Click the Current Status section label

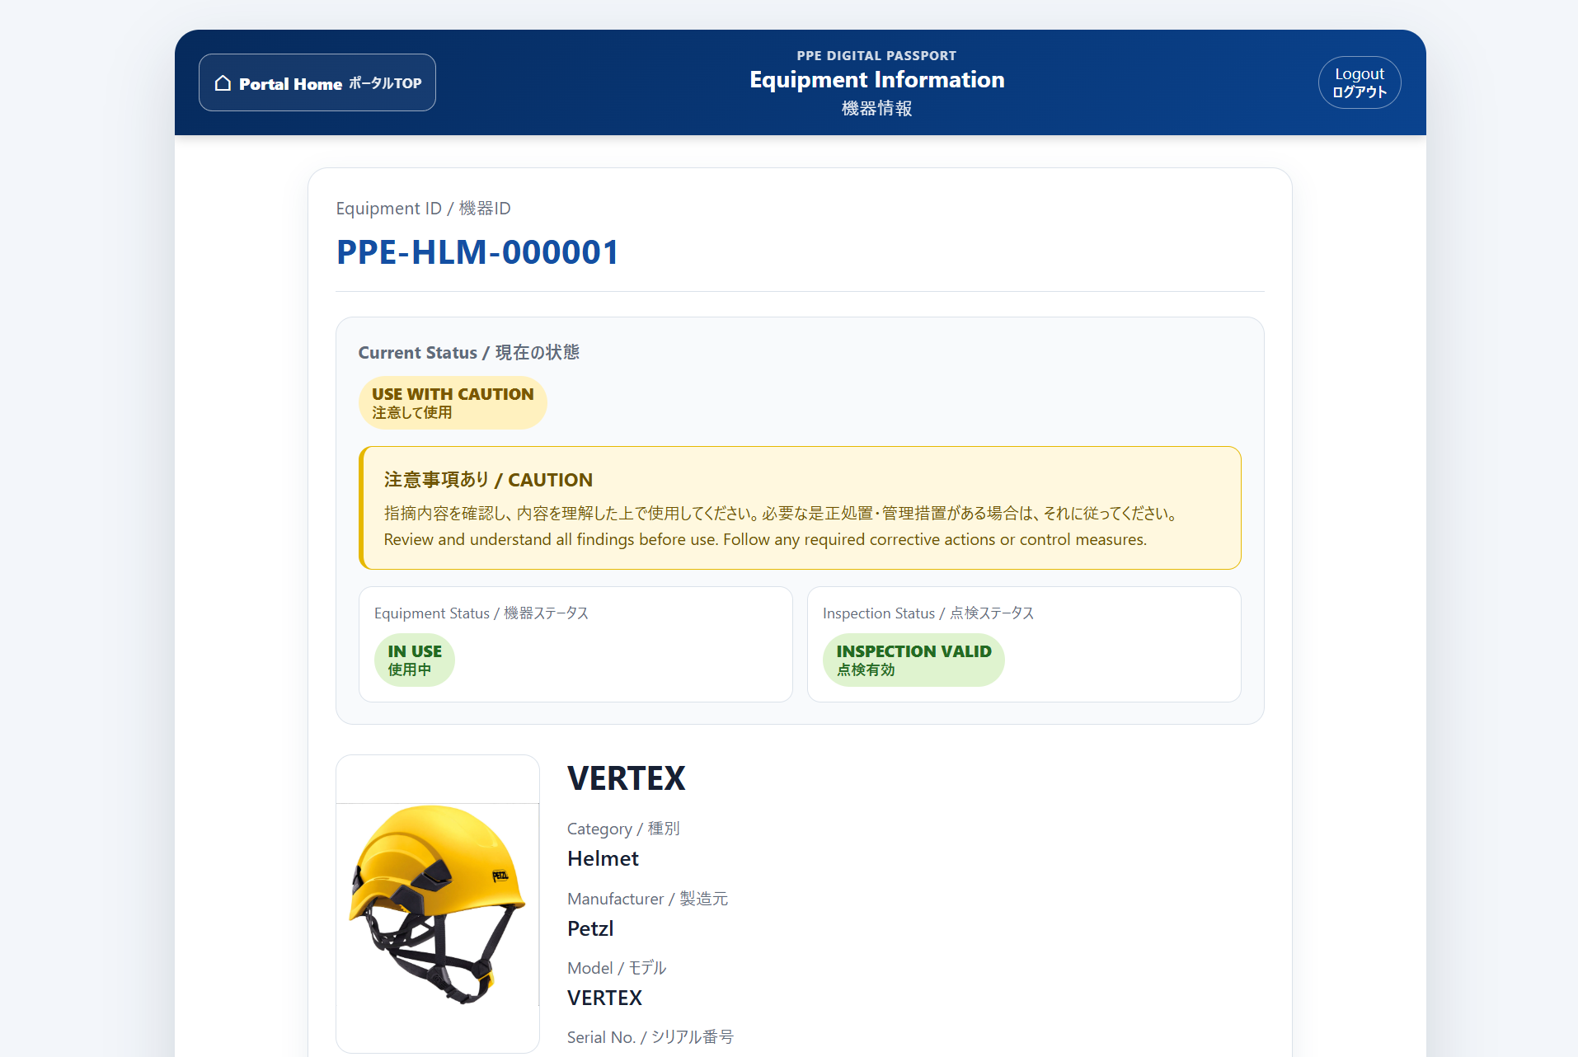click(469, 352)
